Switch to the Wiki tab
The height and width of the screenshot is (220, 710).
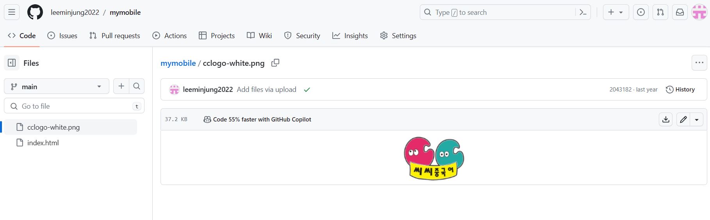coord(259,35)
